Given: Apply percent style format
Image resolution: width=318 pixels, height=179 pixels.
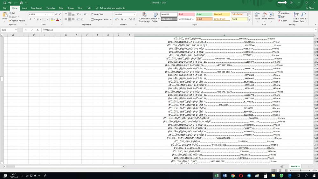Looking at the screenshot, I should tap(122, 19).
